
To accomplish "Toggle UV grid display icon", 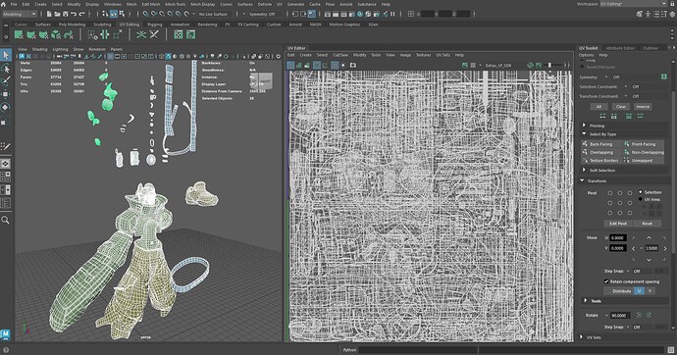I will tap(335, 65).
